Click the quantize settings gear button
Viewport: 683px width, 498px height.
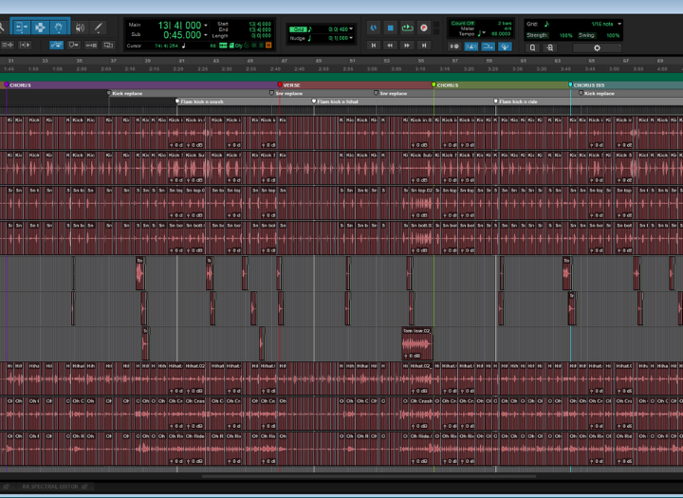597,46
